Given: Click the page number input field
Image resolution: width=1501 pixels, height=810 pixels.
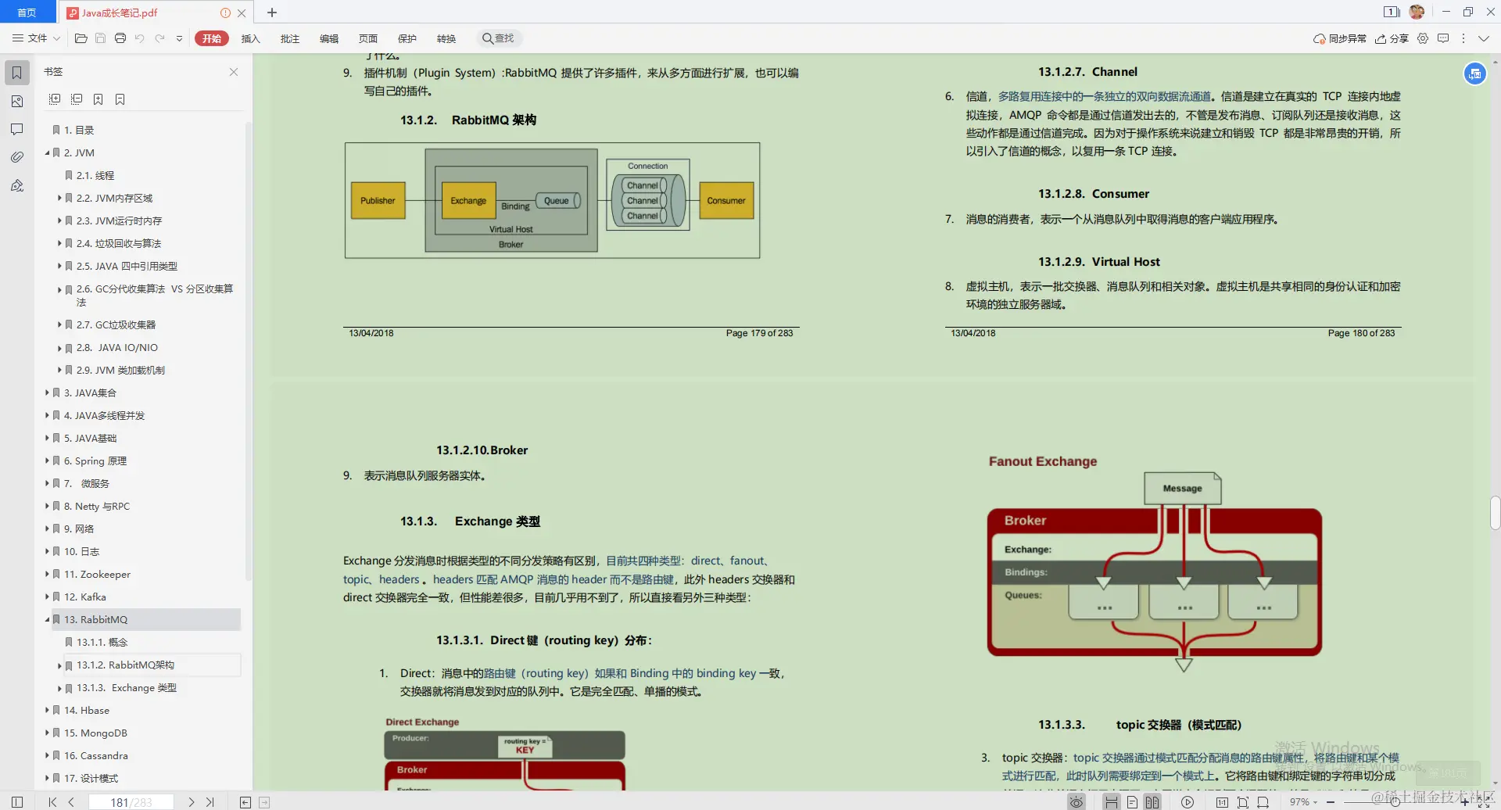Looking at the screenshot, I should pyautogui.click(x=131, y=802).
